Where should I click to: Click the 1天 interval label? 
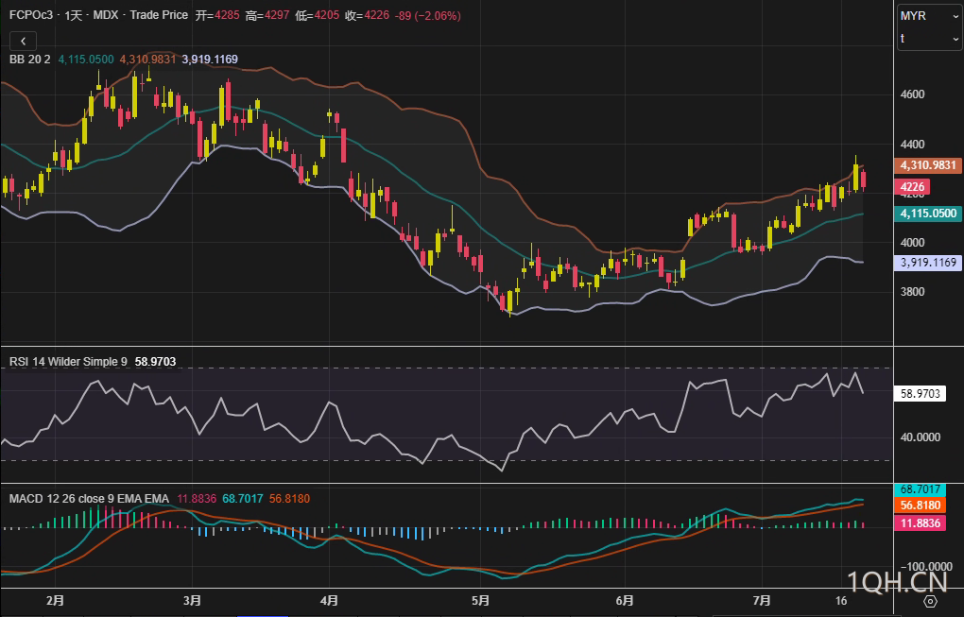tap(75, 16)
